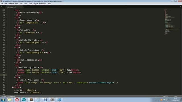Image resolution: width=182 pixels, height=102 pixels.
Task: Open the Find menu
Action: point(16,4)
